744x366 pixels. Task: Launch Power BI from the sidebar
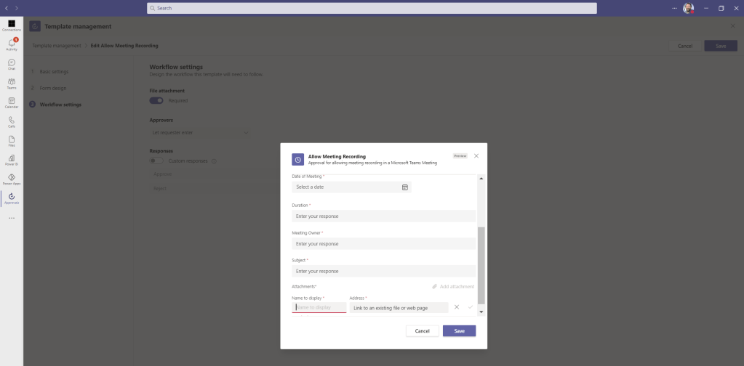point(11,160)
